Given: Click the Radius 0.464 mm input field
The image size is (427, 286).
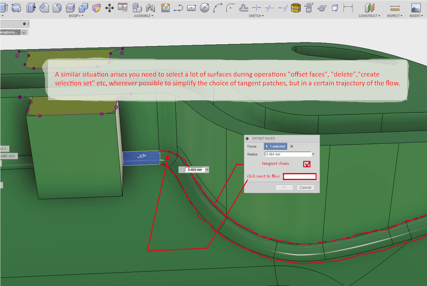Looking at the screenshot, I should tap(288, 154).
